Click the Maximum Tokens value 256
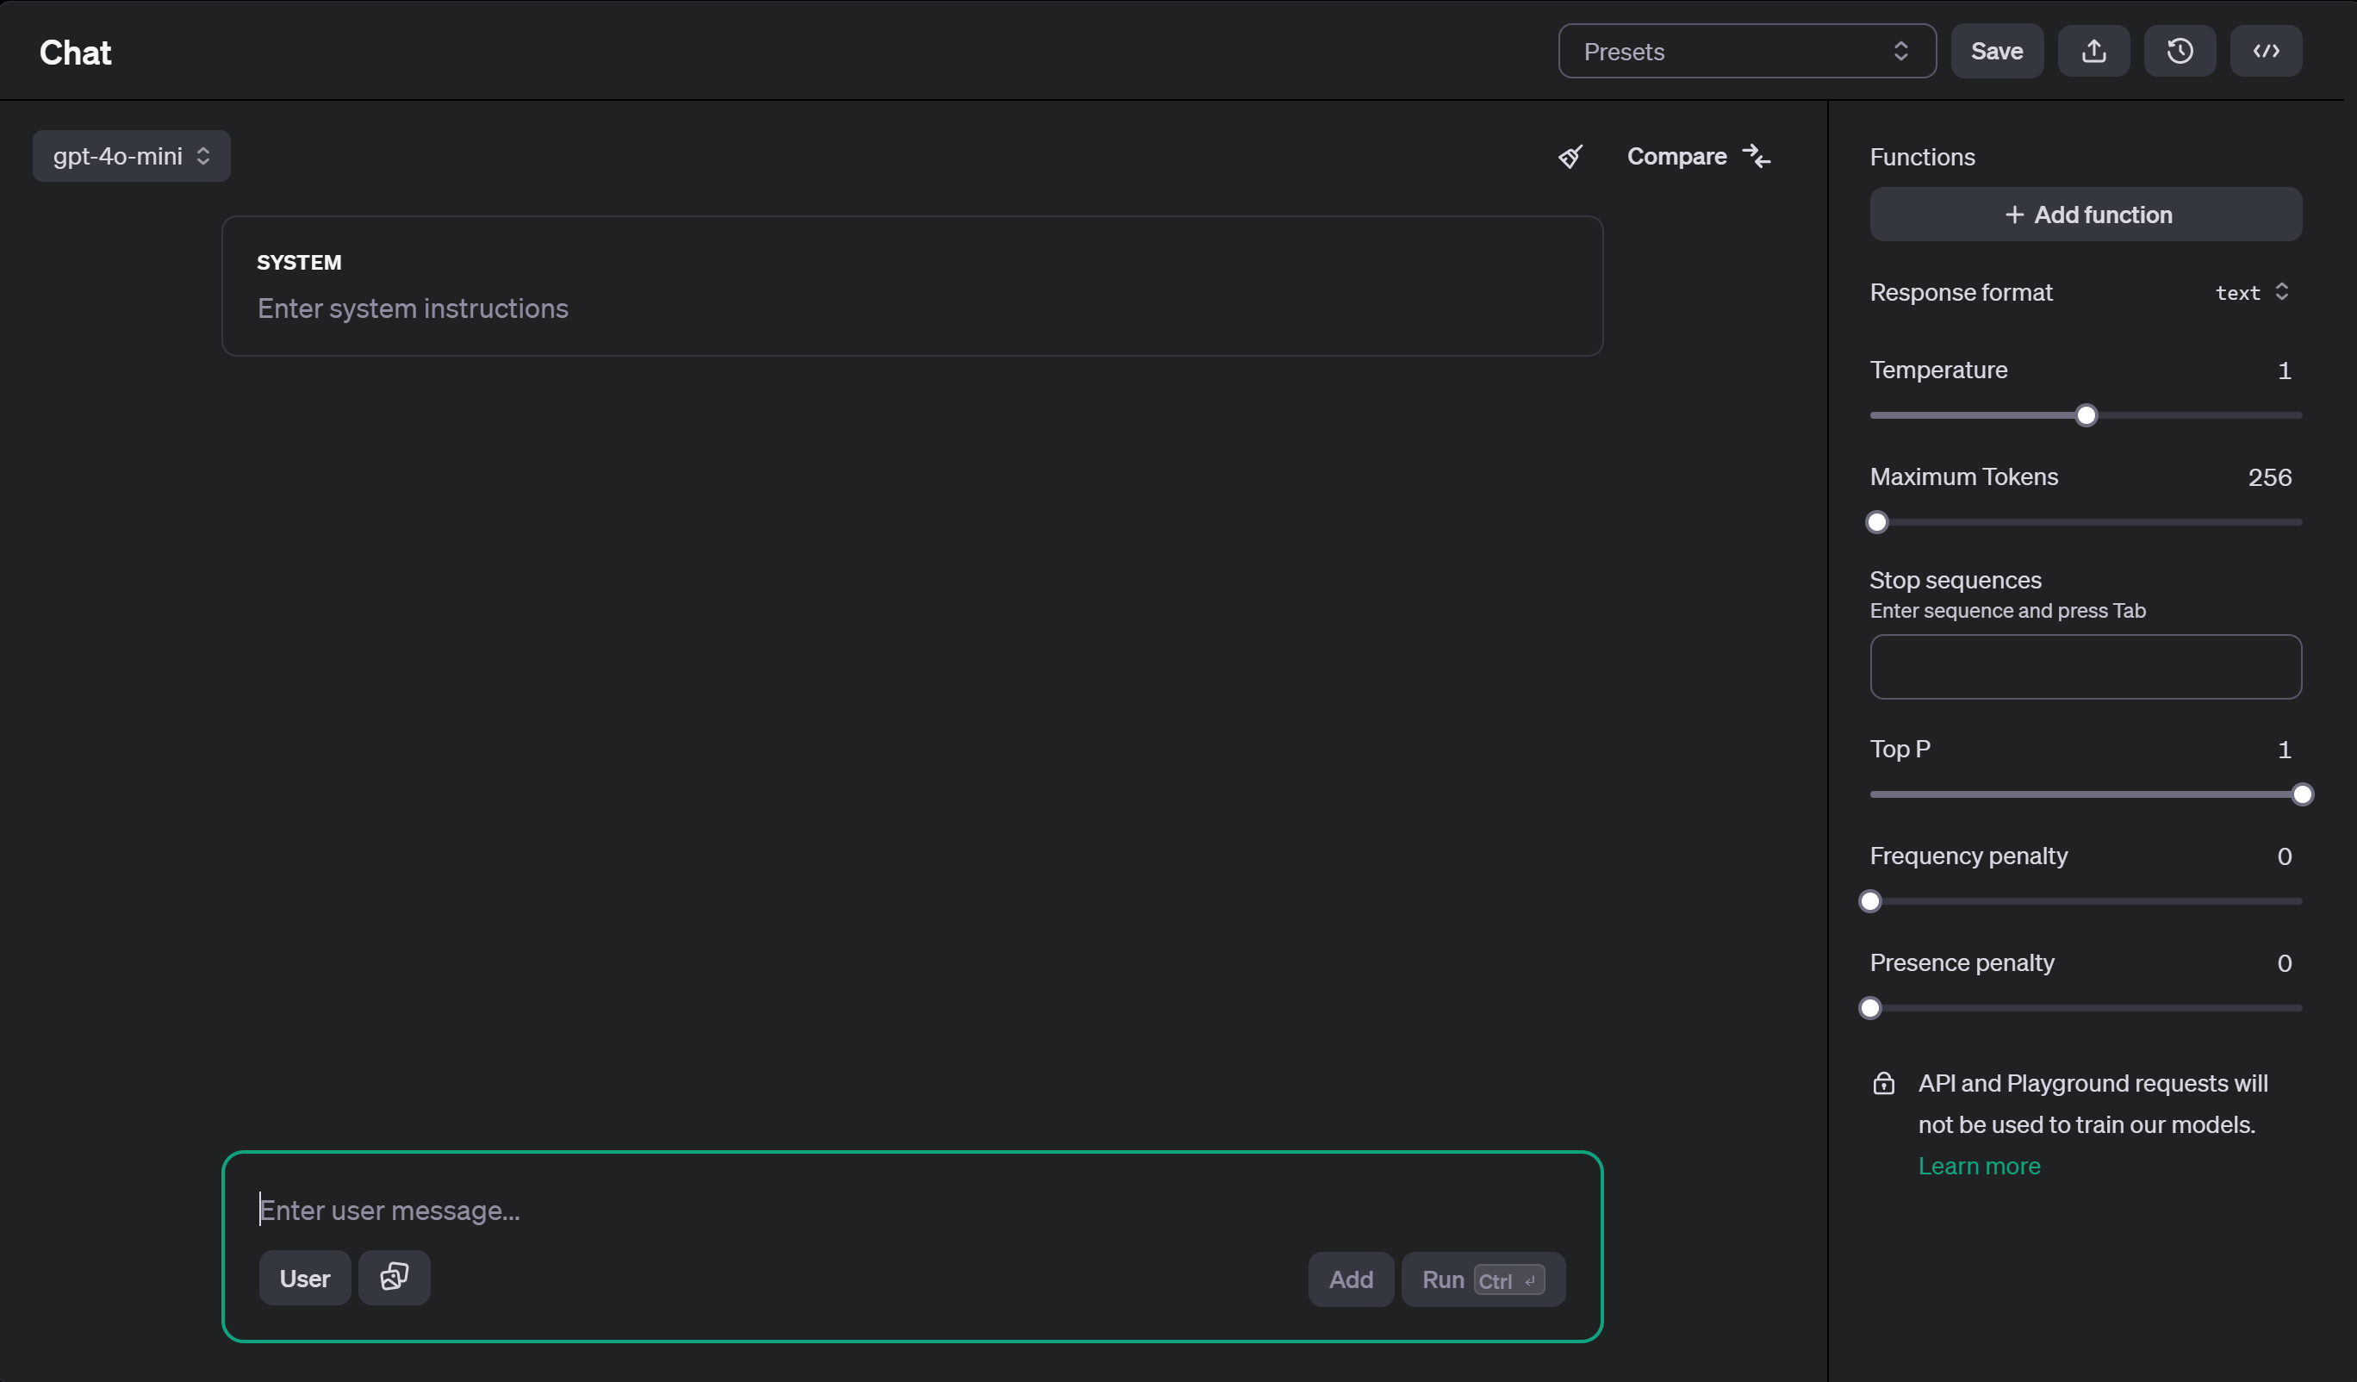Screen dimensions: 2357x1382 [x=2269, y=478]
